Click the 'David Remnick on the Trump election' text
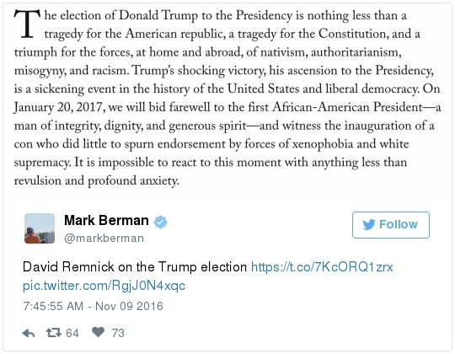 click(135, 267)
